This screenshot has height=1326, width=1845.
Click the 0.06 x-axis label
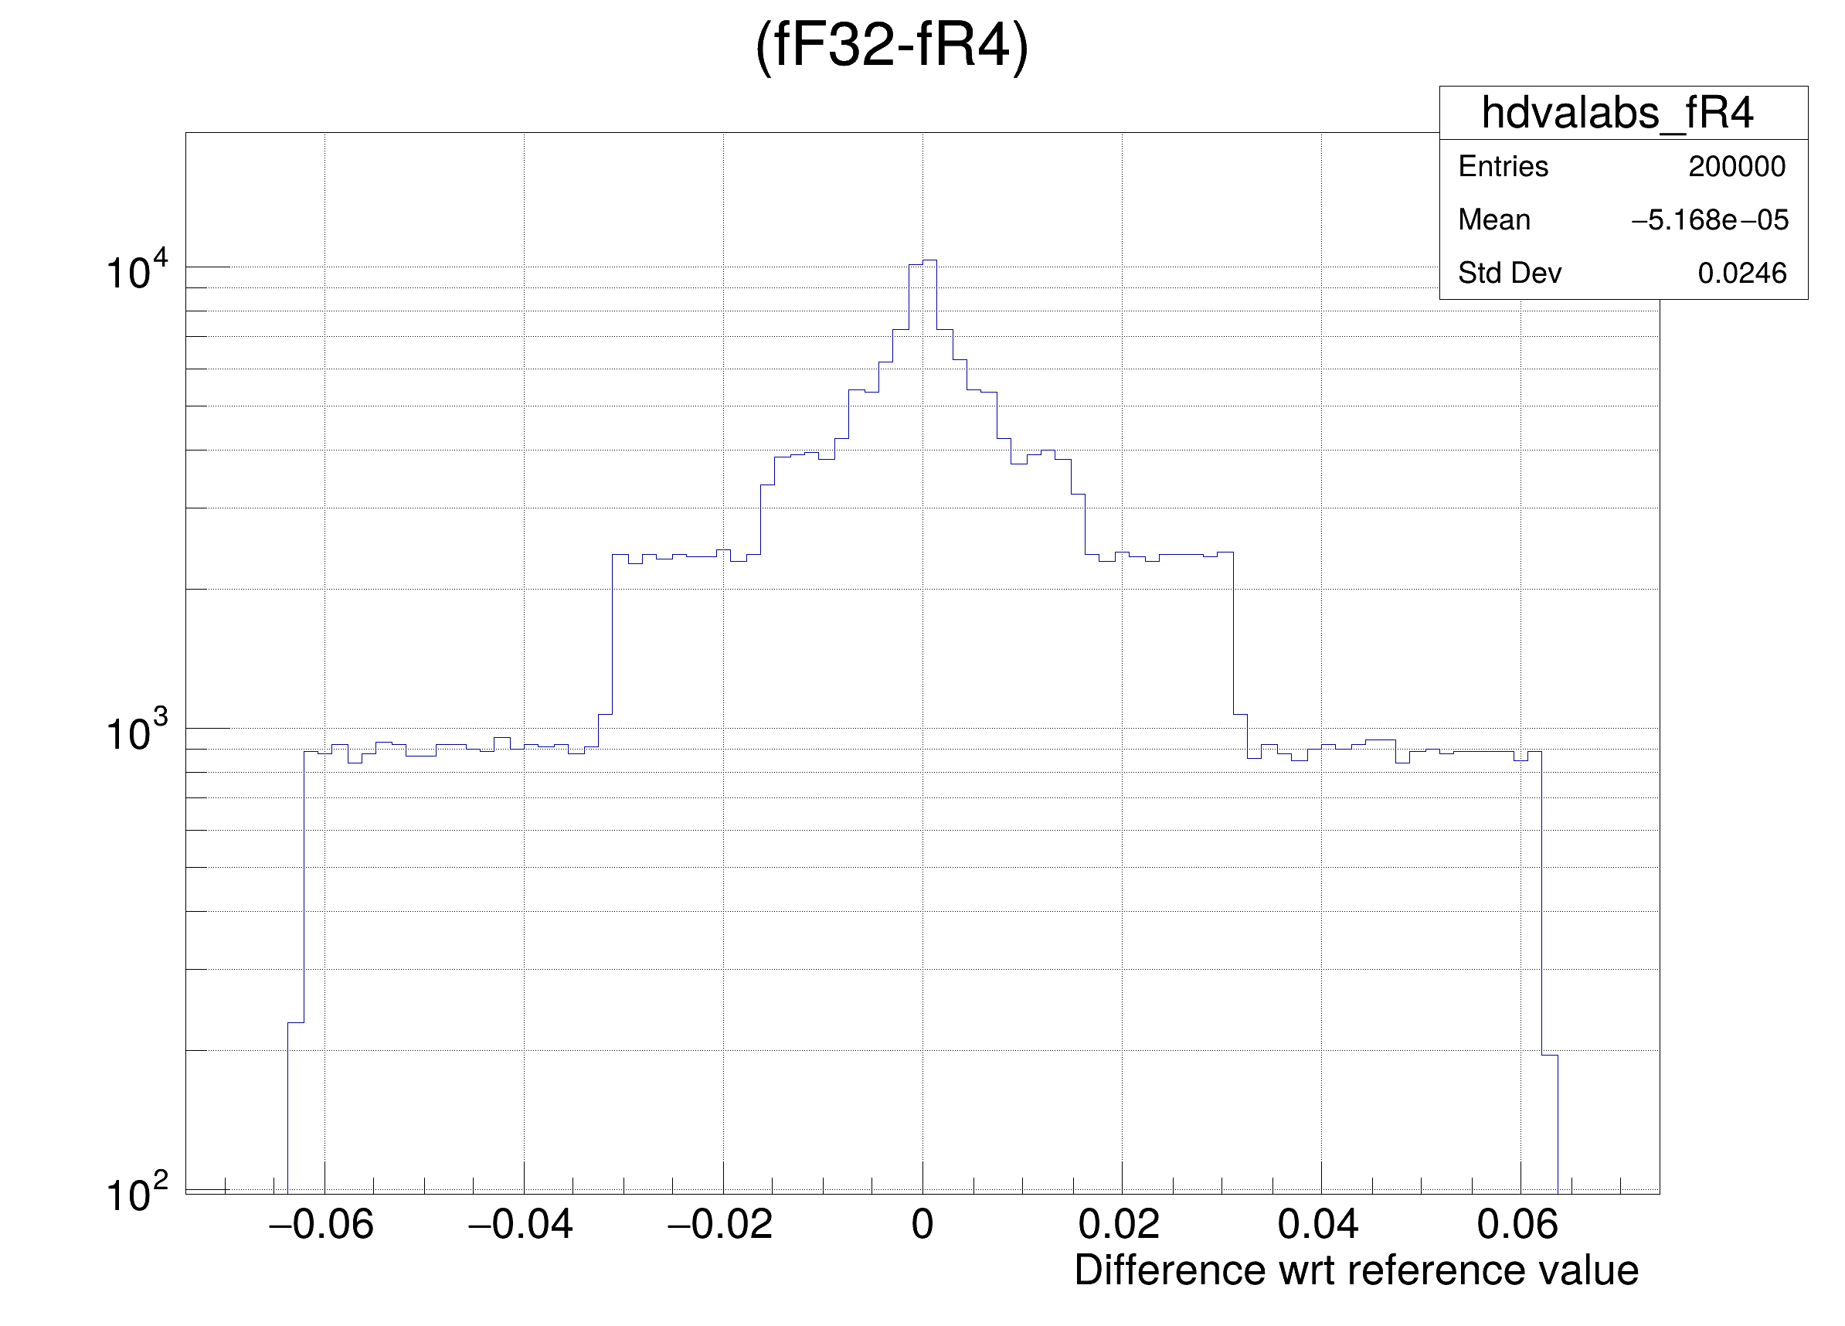click(x=1518, y=1225)
